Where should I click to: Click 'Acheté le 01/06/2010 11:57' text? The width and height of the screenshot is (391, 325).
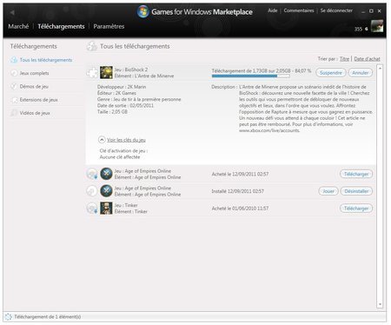(x=240, y=209)
